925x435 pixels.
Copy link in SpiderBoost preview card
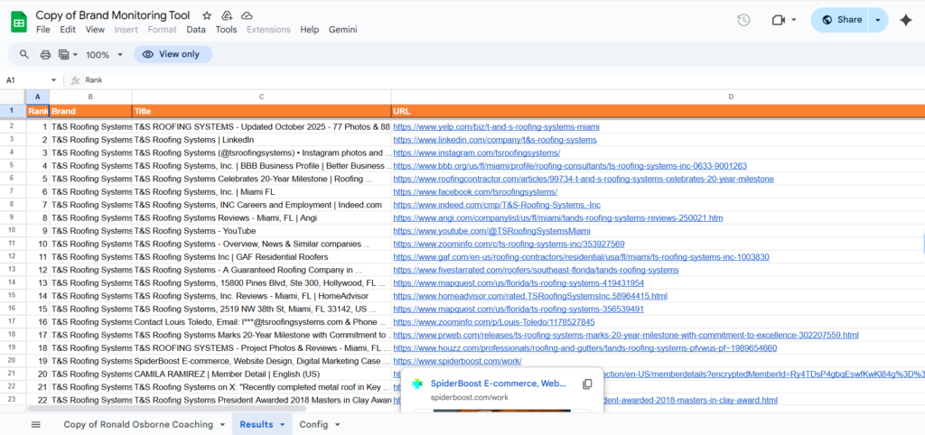pyautogui.click(x=587, y=384)
